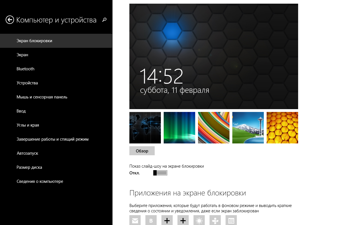The height and width of the screenshot is (225, 360).
Task: Select the Calendar lock screen app icon
Action: coord(231,220)
